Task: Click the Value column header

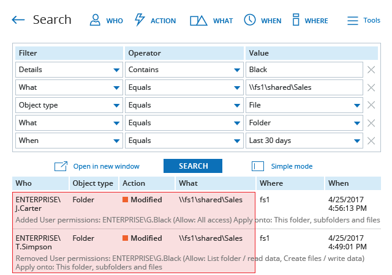Action: 312,53
